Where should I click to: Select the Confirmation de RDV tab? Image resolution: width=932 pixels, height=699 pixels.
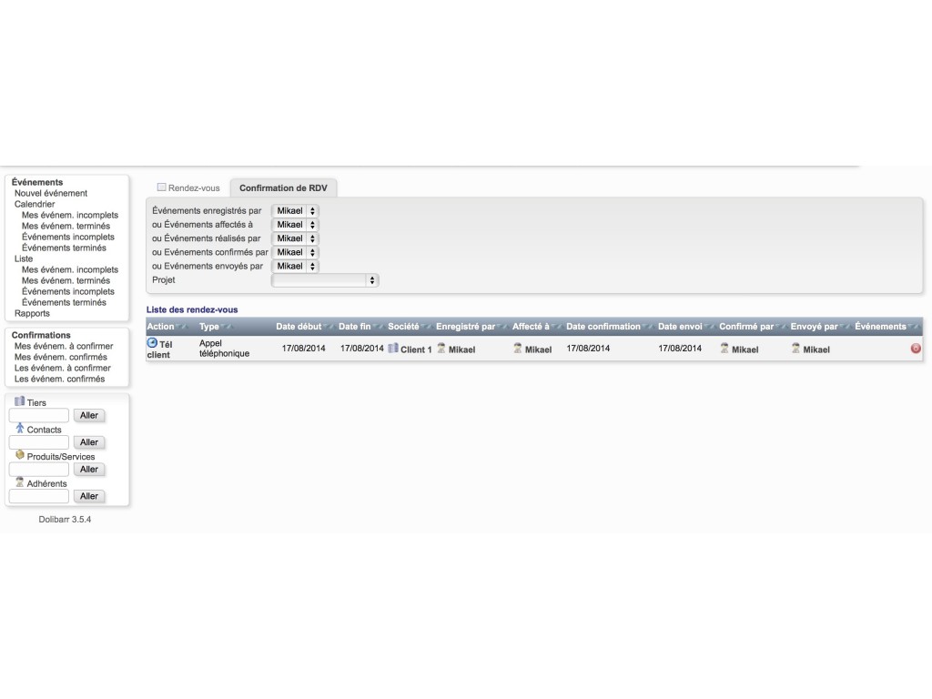point(284,187)
